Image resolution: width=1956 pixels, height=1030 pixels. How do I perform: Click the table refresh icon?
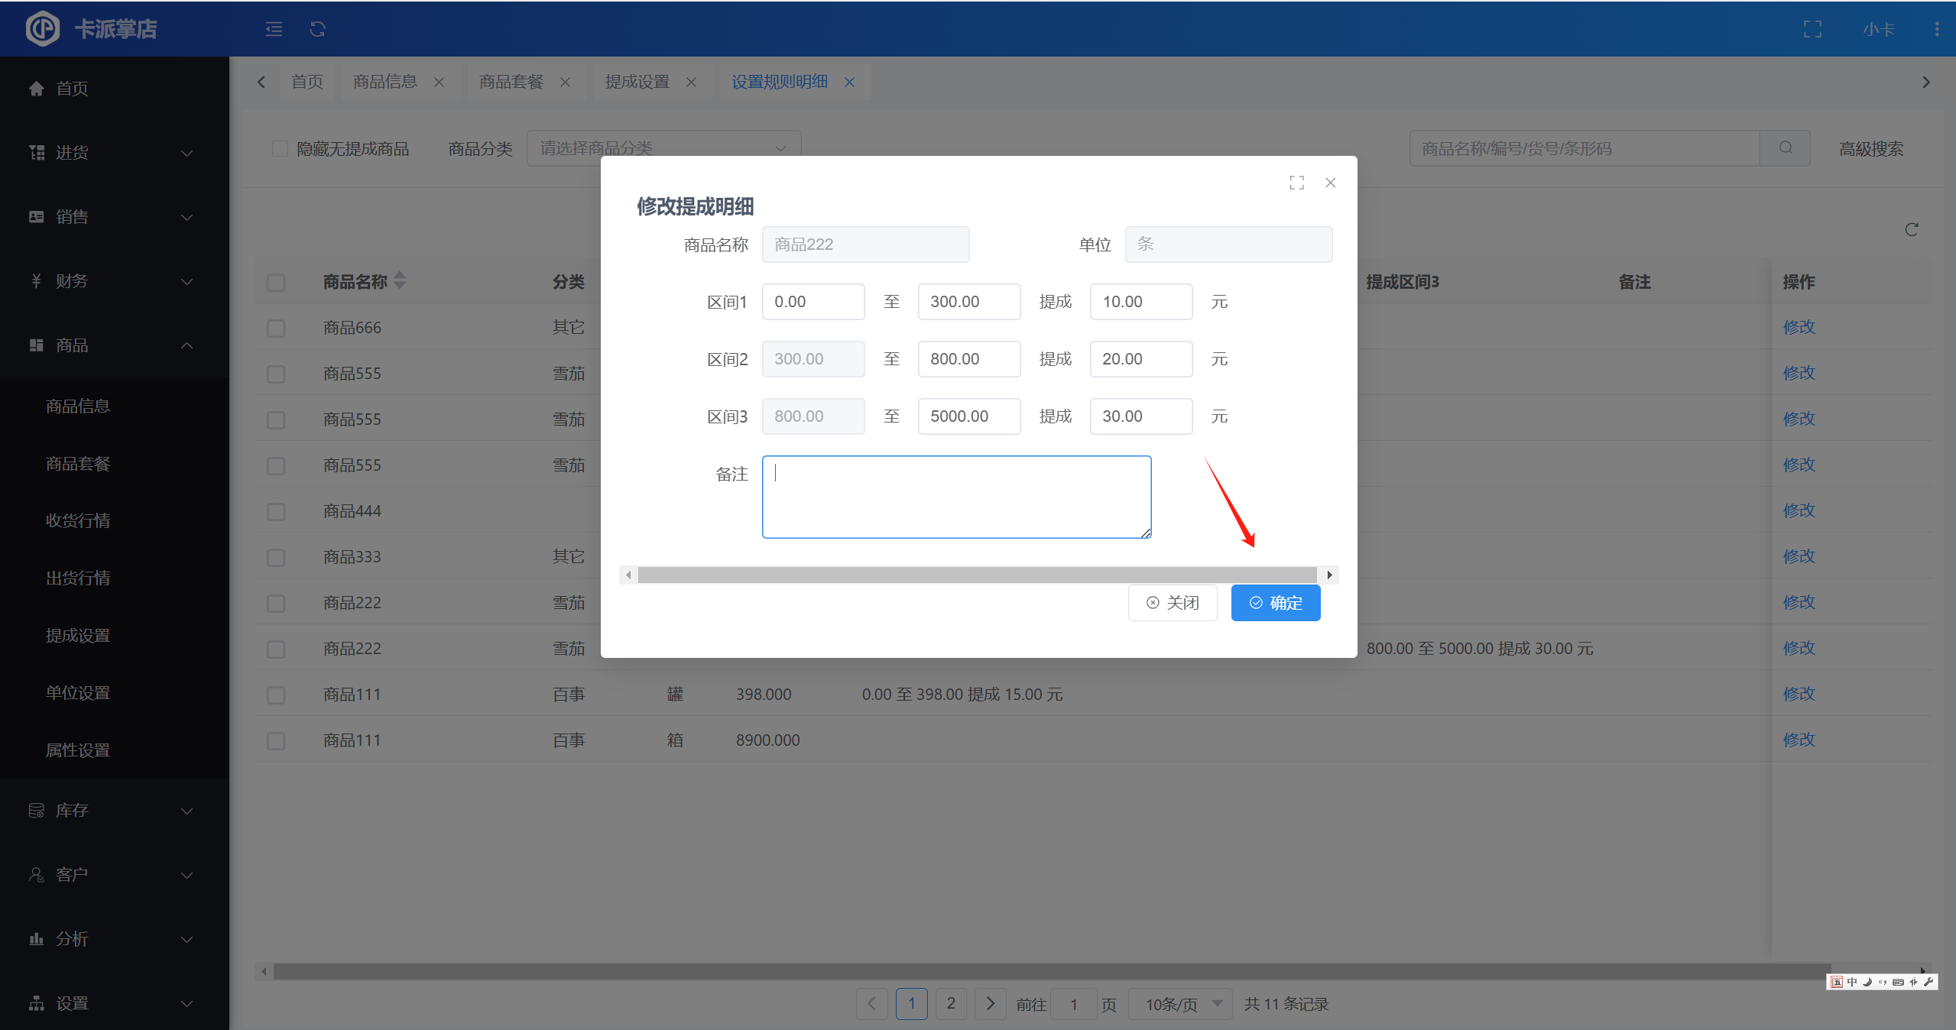[1911, 229]
